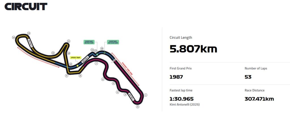Select the turn 5 marker on the track

(113, 83)
